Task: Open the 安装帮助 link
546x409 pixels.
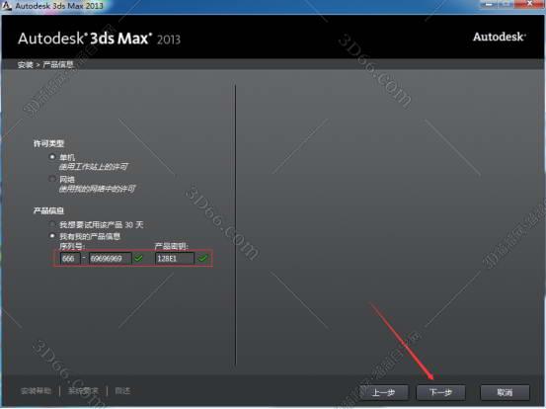Action: pos(36,391)
